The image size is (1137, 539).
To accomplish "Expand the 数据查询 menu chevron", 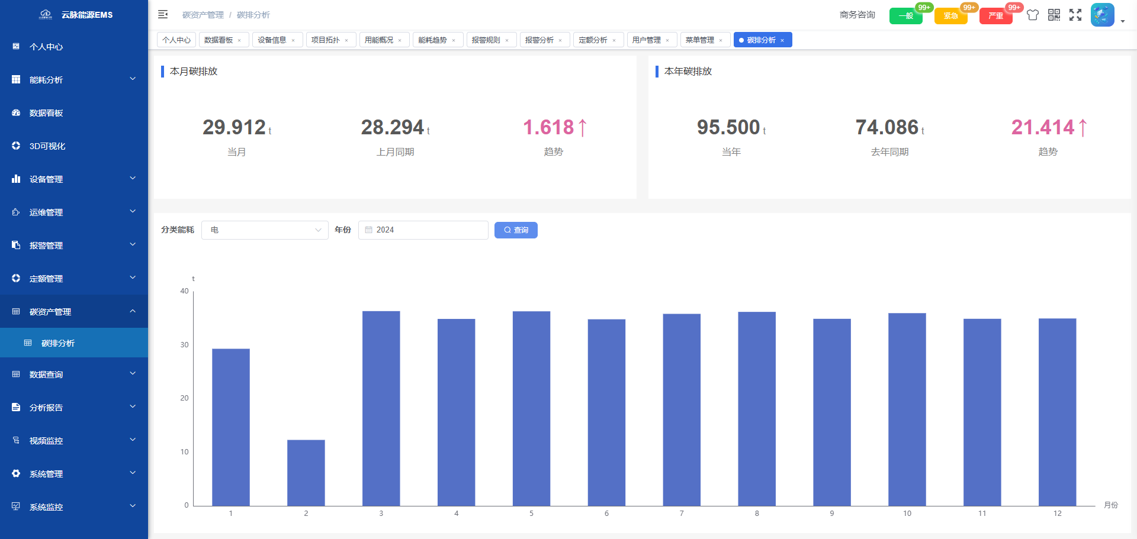I will point(133,373).
